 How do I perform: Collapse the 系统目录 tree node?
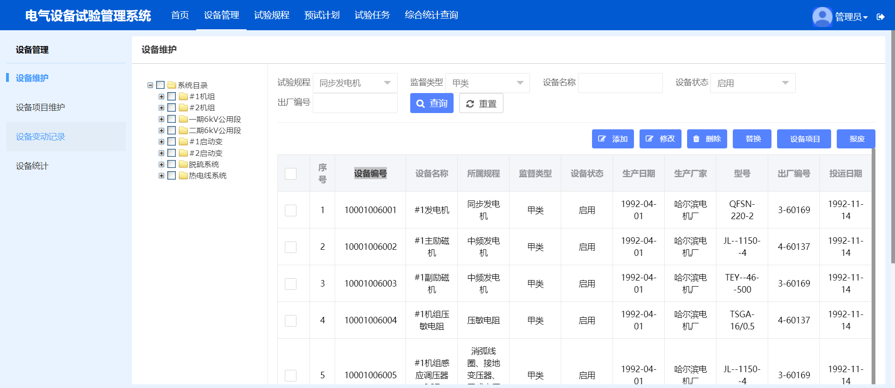pyautogui.click(x=150, y=85)
